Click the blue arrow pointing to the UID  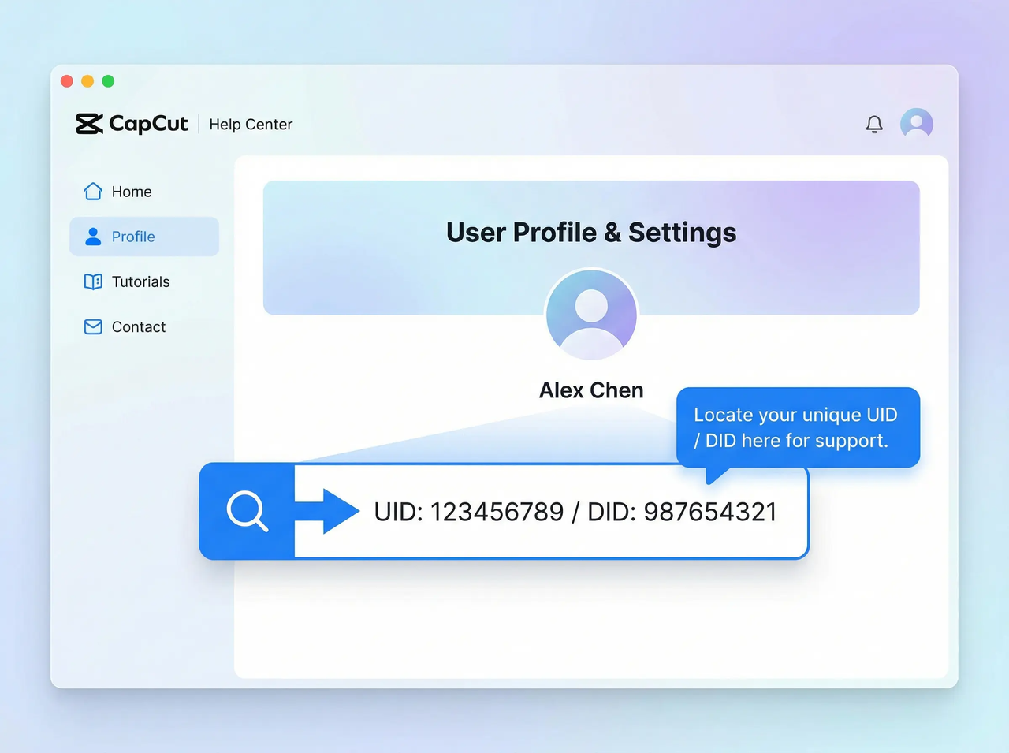[x=326, y=511]
